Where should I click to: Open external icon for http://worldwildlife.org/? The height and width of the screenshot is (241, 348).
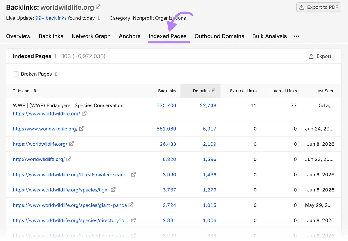(x=69, y=159)
